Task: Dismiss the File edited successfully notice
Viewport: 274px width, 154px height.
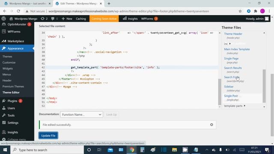Action: coord(211,124)
